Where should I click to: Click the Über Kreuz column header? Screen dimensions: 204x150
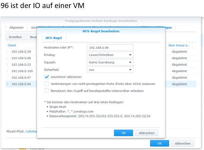tap(179, 45)
